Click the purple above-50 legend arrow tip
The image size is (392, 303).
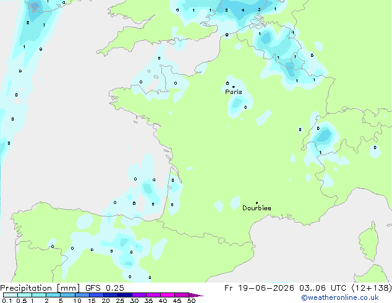(196, 295)
